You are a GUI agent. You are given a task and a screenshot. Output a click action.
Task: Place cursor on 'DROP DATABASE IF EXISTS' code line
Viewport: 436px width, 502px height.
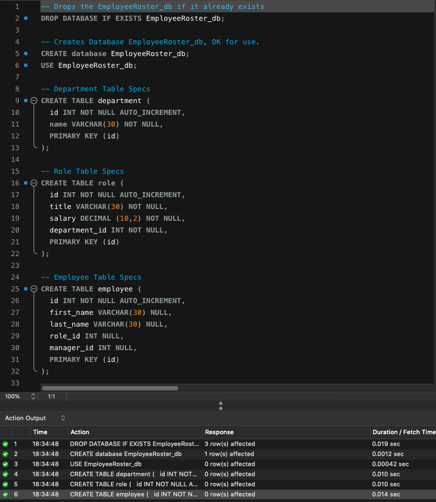(132, 18)
